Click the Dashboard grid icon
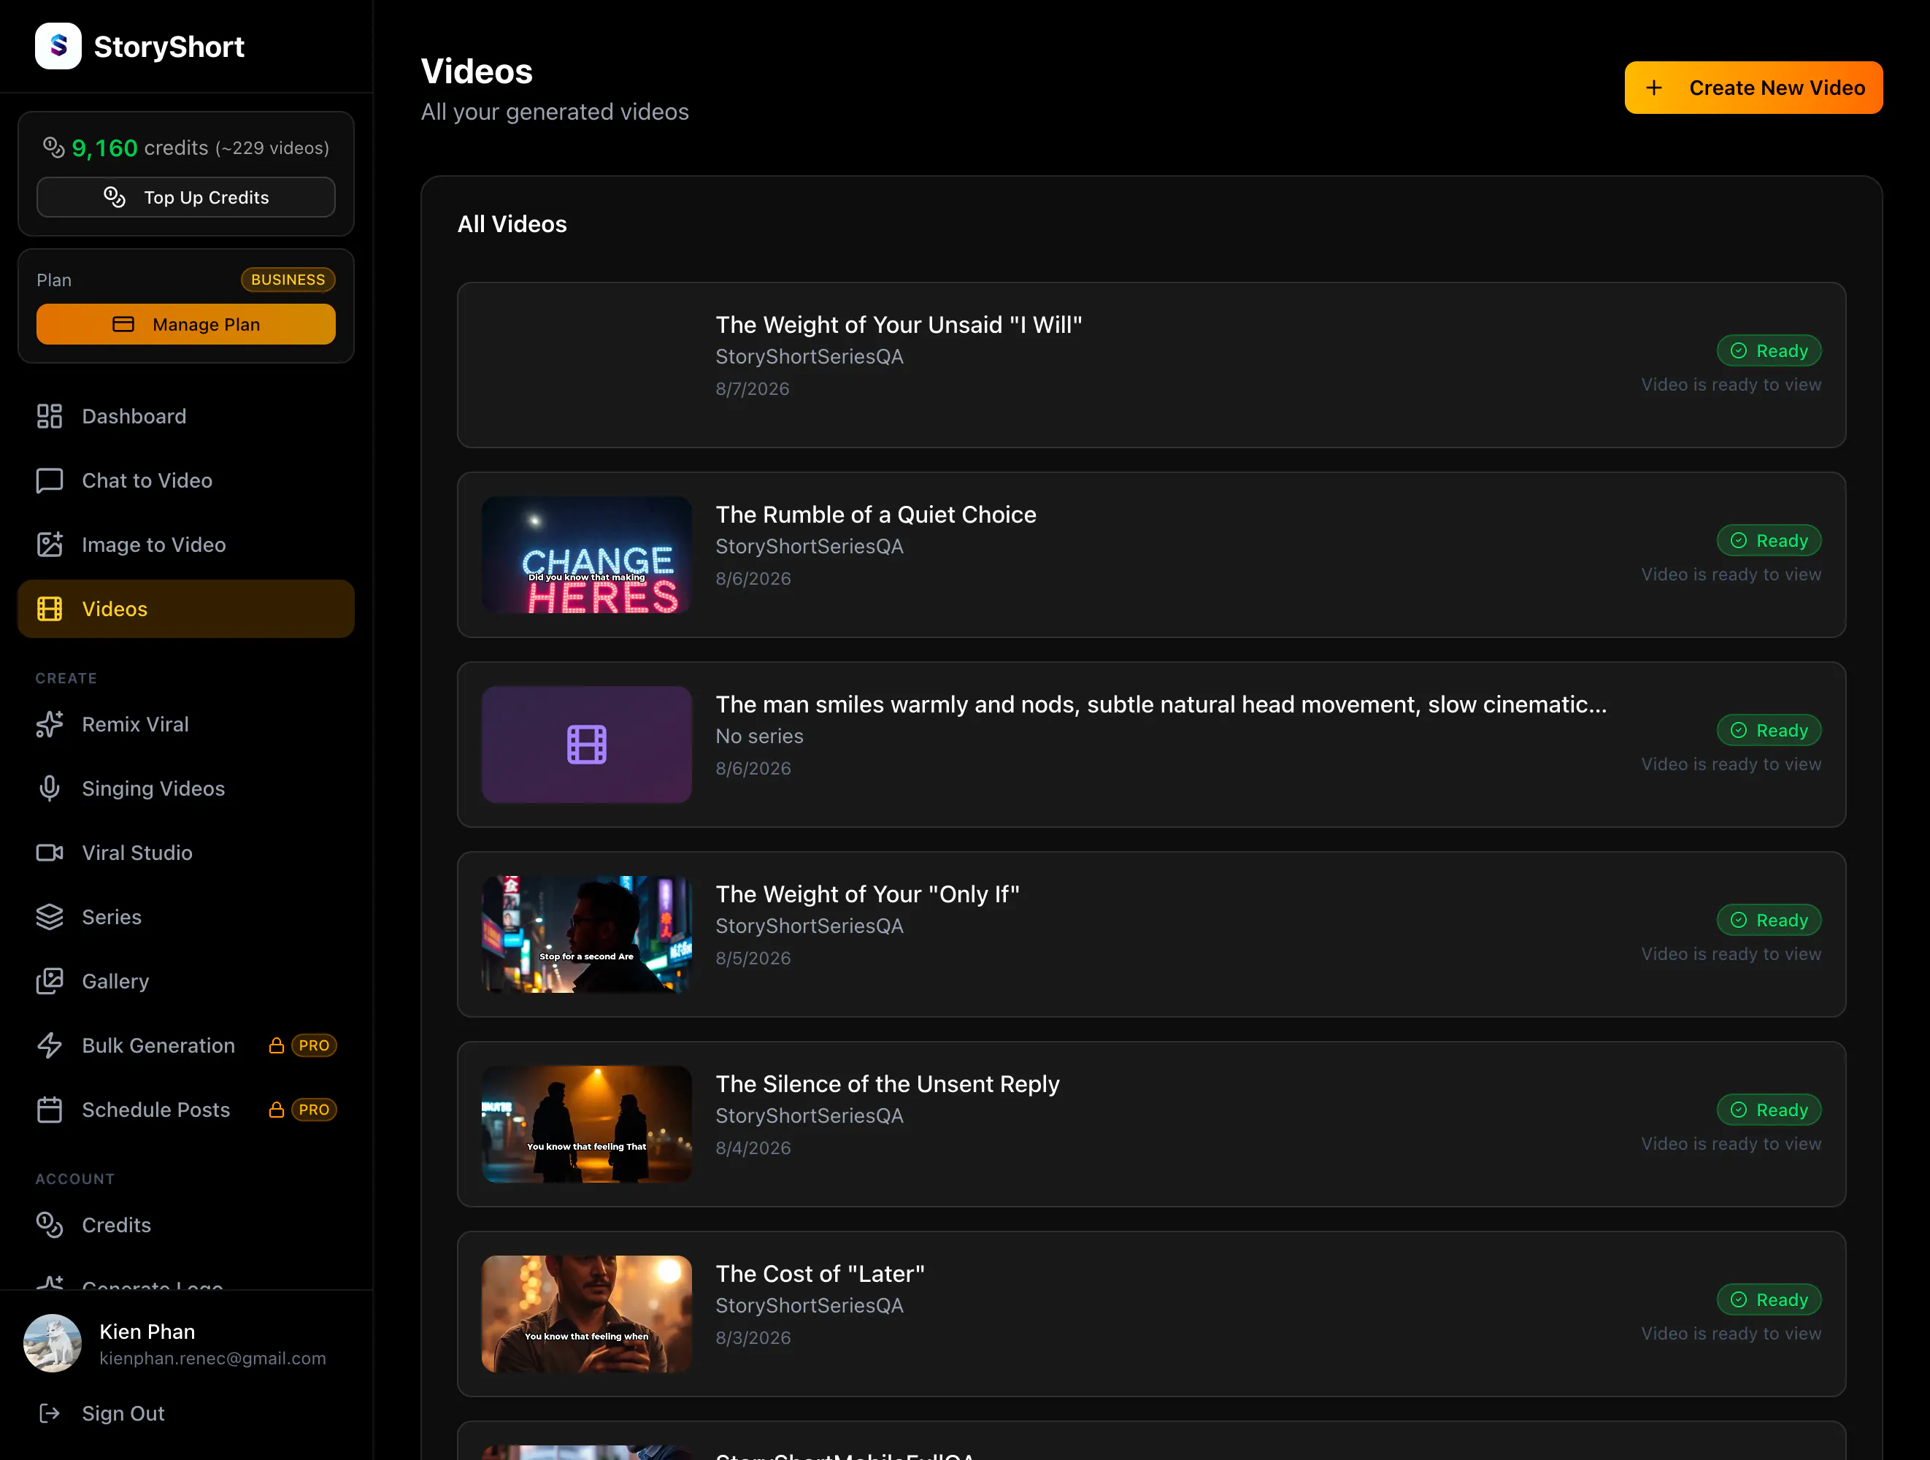 [x=50, y=416]
